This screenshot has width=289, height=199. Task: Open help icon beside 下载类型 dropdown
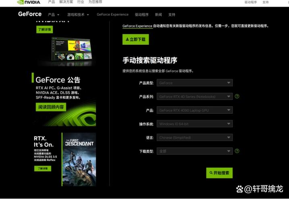click(x=237, y=151)
